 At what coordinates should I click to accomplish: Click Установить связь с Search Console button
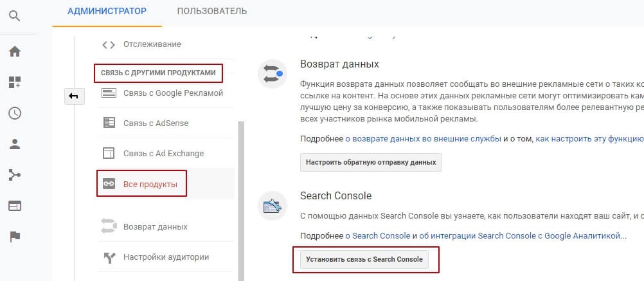coord(364,260)
